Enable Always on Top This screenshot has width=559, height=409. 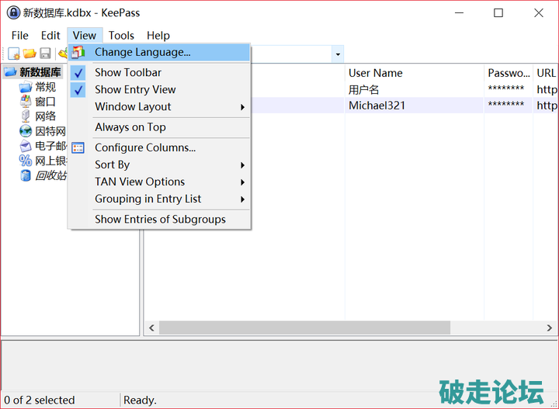130,127
